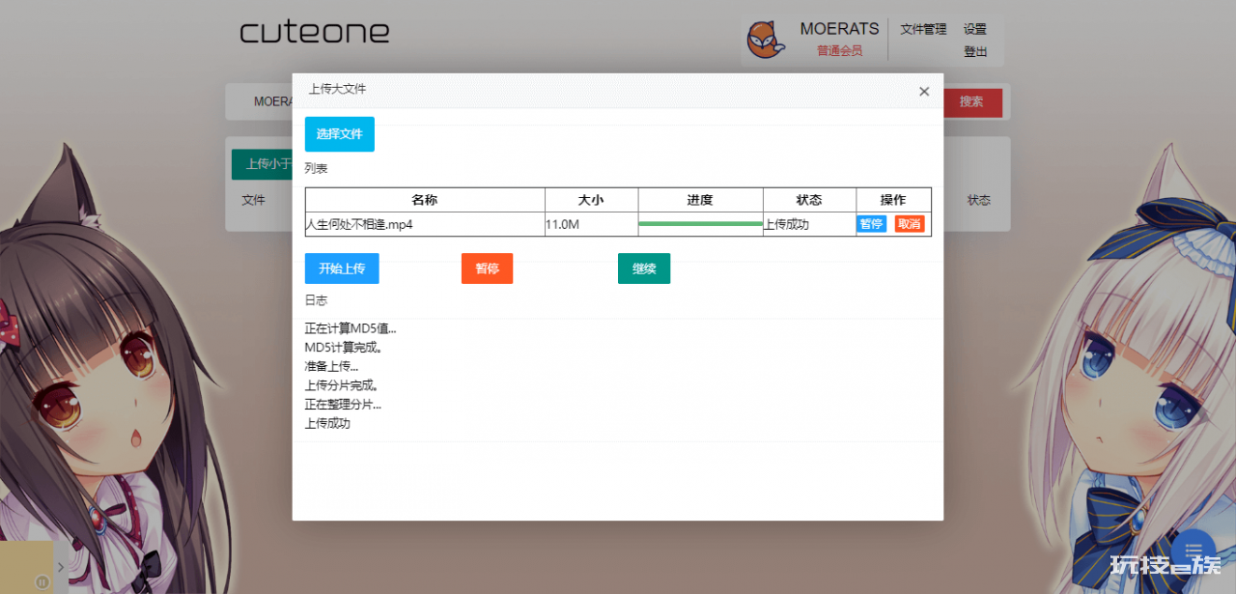Click the 文件 column label behind dialog

[x=253, y=200]
